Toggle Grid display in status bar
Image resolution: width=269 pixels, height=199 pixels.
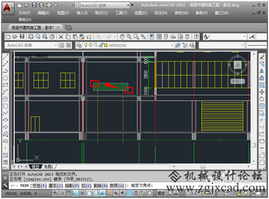pos(69,193)
